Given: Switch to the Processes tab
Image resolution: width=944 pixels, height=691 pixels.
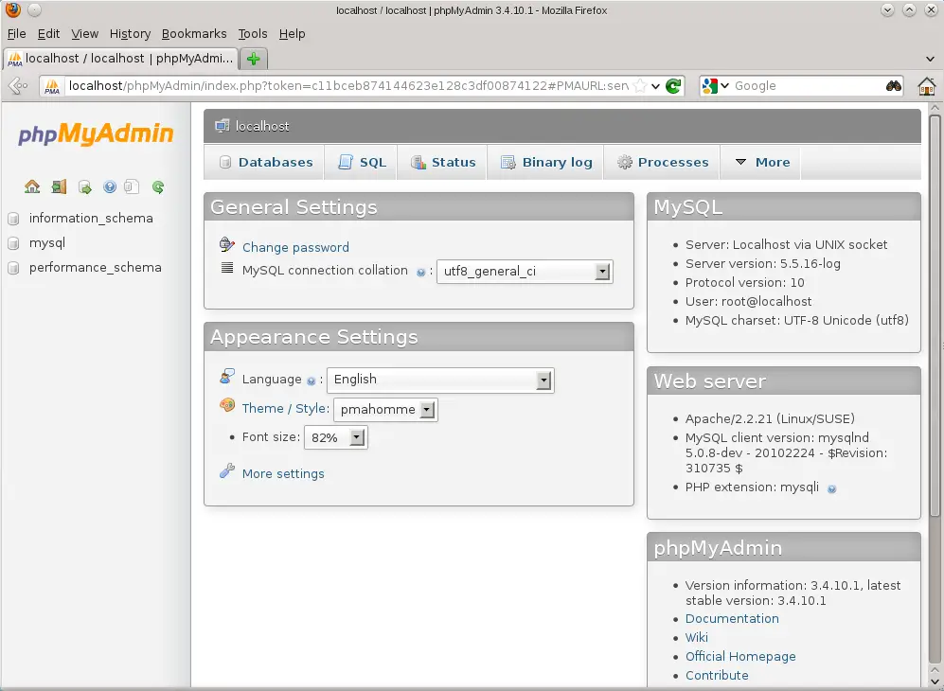Looking at the screenshot, I should point(662,163).
